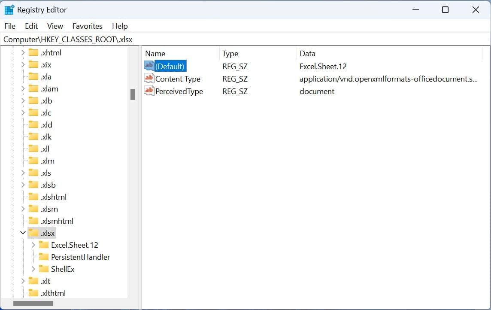This screenshot has width=491, height=310.
Task: Expand the Excel.Sheet.12 subkey
Action: (33, 245)
